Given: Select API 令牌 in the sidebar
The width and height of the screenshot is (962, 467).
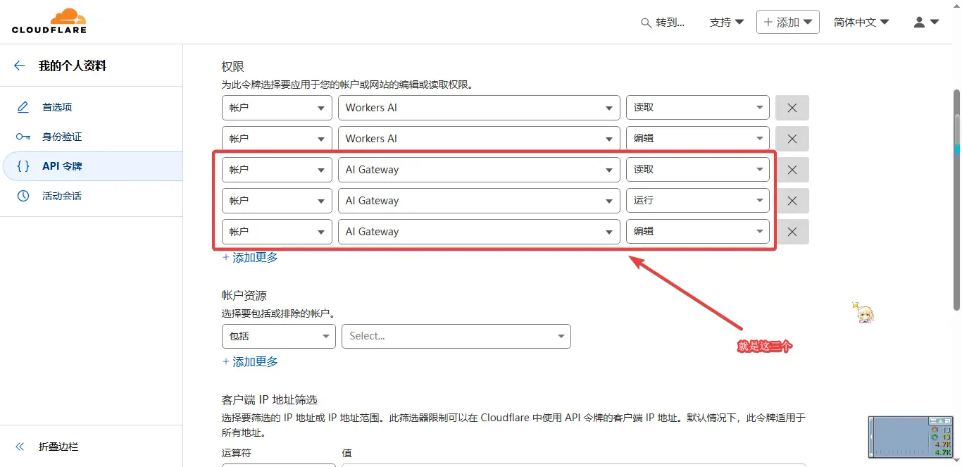Looking at the screenshot, I should coord(92,166).
